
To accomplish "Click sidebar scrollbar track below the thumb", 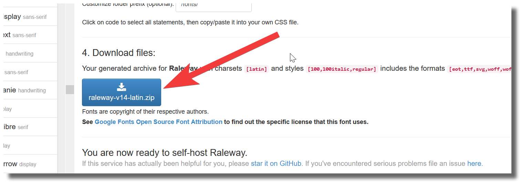I will 70,137.
